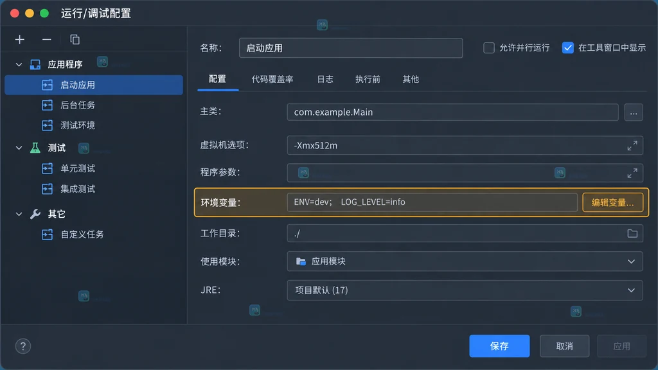Click the 虚拟机选项 field with -Xmx512m
This screenshot has width=658, height=370.
[465, 145]
